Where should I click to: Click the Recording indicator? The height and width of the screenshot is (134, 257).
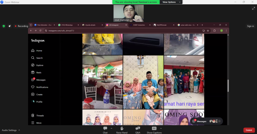point(21,26)
